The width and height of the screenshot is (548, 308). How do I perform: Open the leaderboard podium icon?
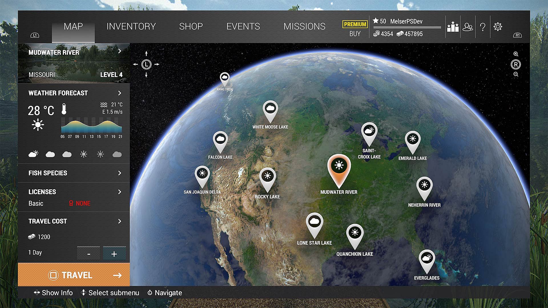point(453,27)
